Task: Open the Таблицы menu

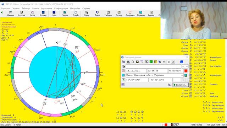Action: [x=26, y=9]
